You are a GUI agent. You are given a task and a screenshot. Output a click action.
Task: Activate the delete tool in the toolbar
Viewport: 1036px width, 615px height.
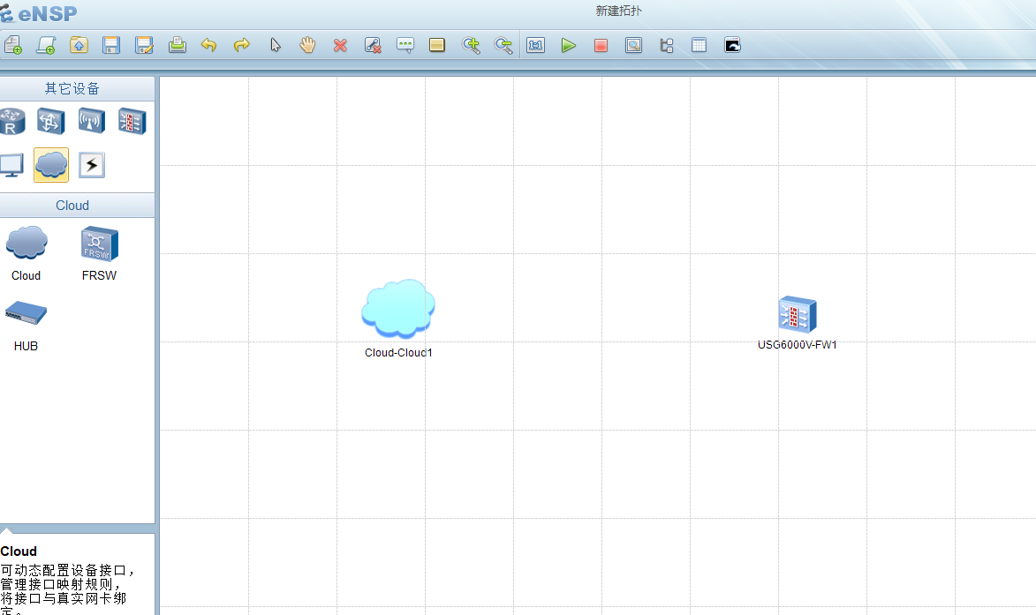340,45
